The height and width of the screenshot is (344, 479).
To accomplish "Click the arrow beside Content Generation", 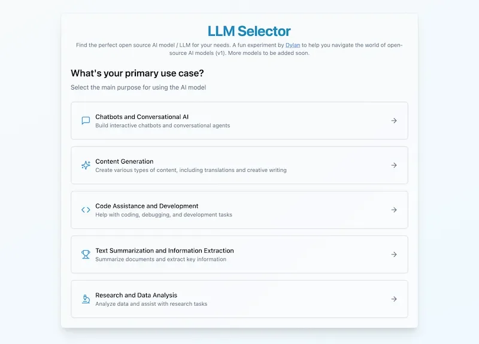I will (x=394, y=165).
